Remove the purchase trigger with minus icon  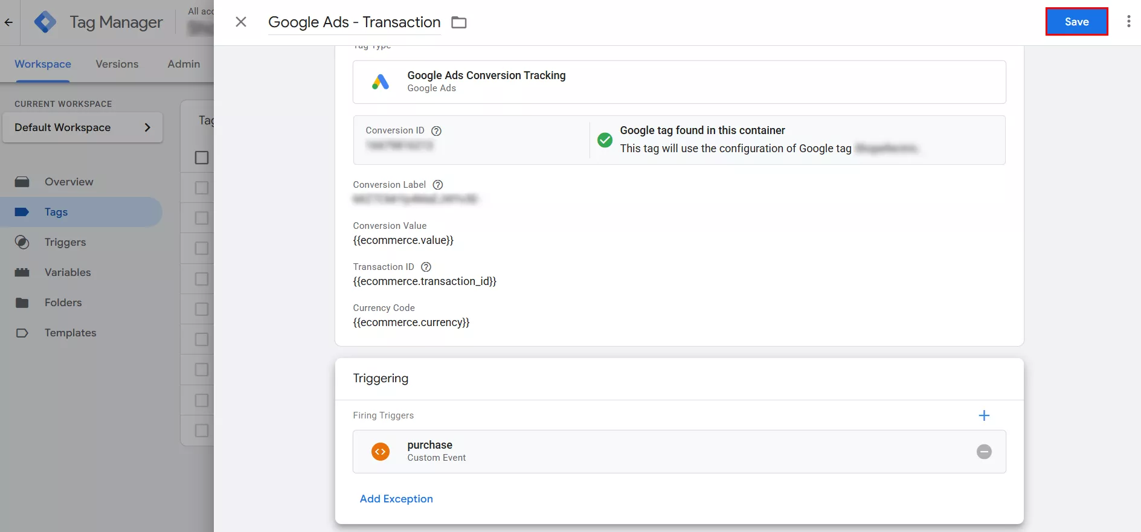[x=983, y=452]
